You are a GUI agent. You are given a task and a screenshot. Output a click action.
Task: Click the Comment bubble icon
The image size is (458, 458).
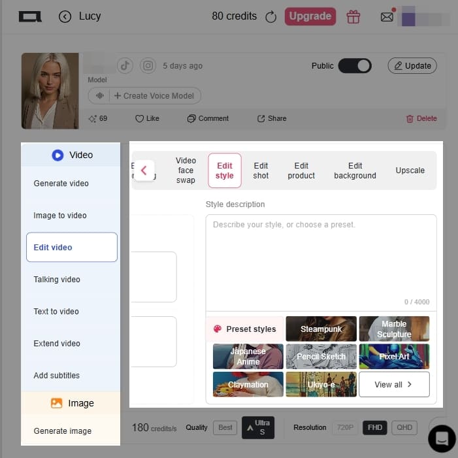(x=191, y=119)
